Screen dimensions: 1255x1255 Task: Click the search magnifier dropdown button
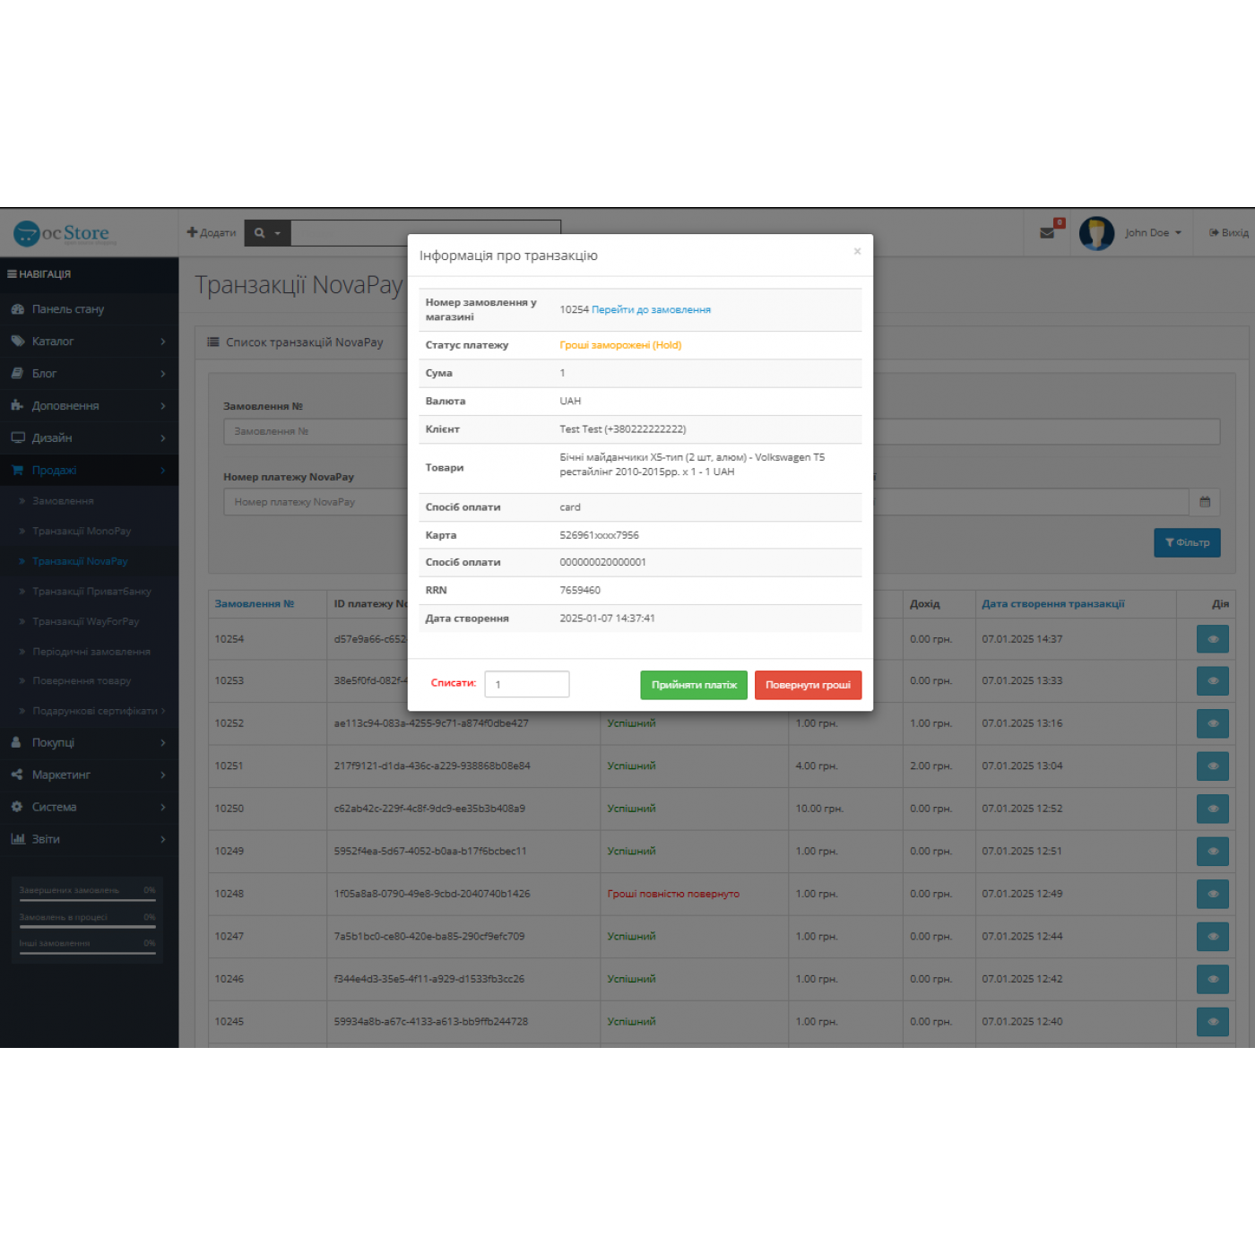click(x=266, y=233)
